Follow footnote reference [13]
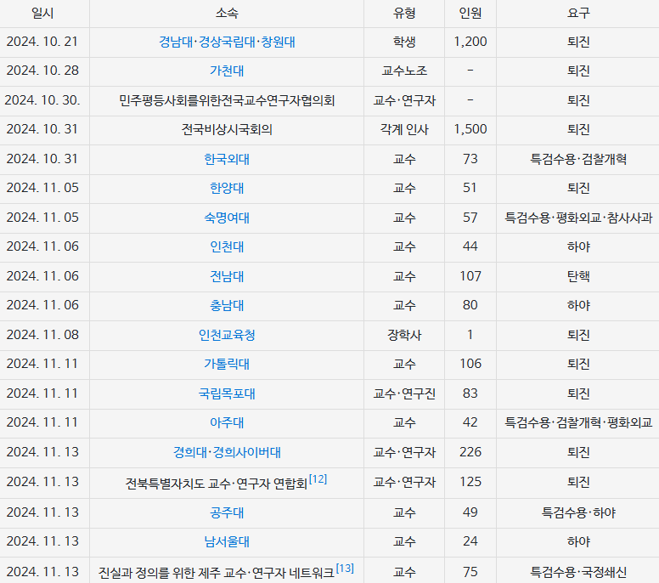The image size is (659, 583). click(x=345, y=569)
